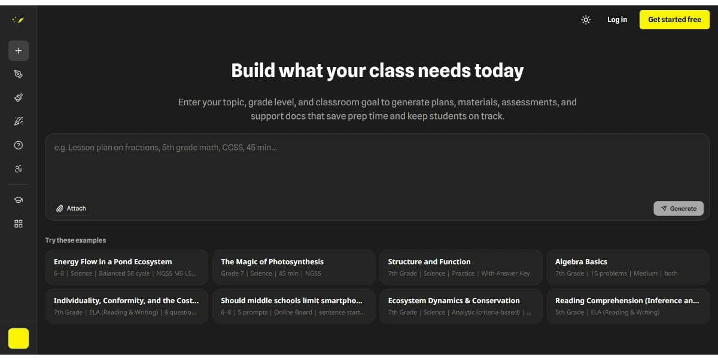Open the graduation cap sidebar icon
The width and height of the screenshot is (718, 360).
pyautogui.click(x=18, y=200)
